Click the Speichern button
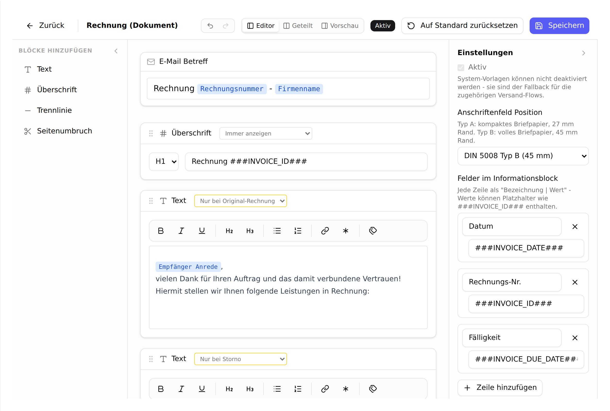The width and height of the screenshot is (610, 411). tap(559, 26)
